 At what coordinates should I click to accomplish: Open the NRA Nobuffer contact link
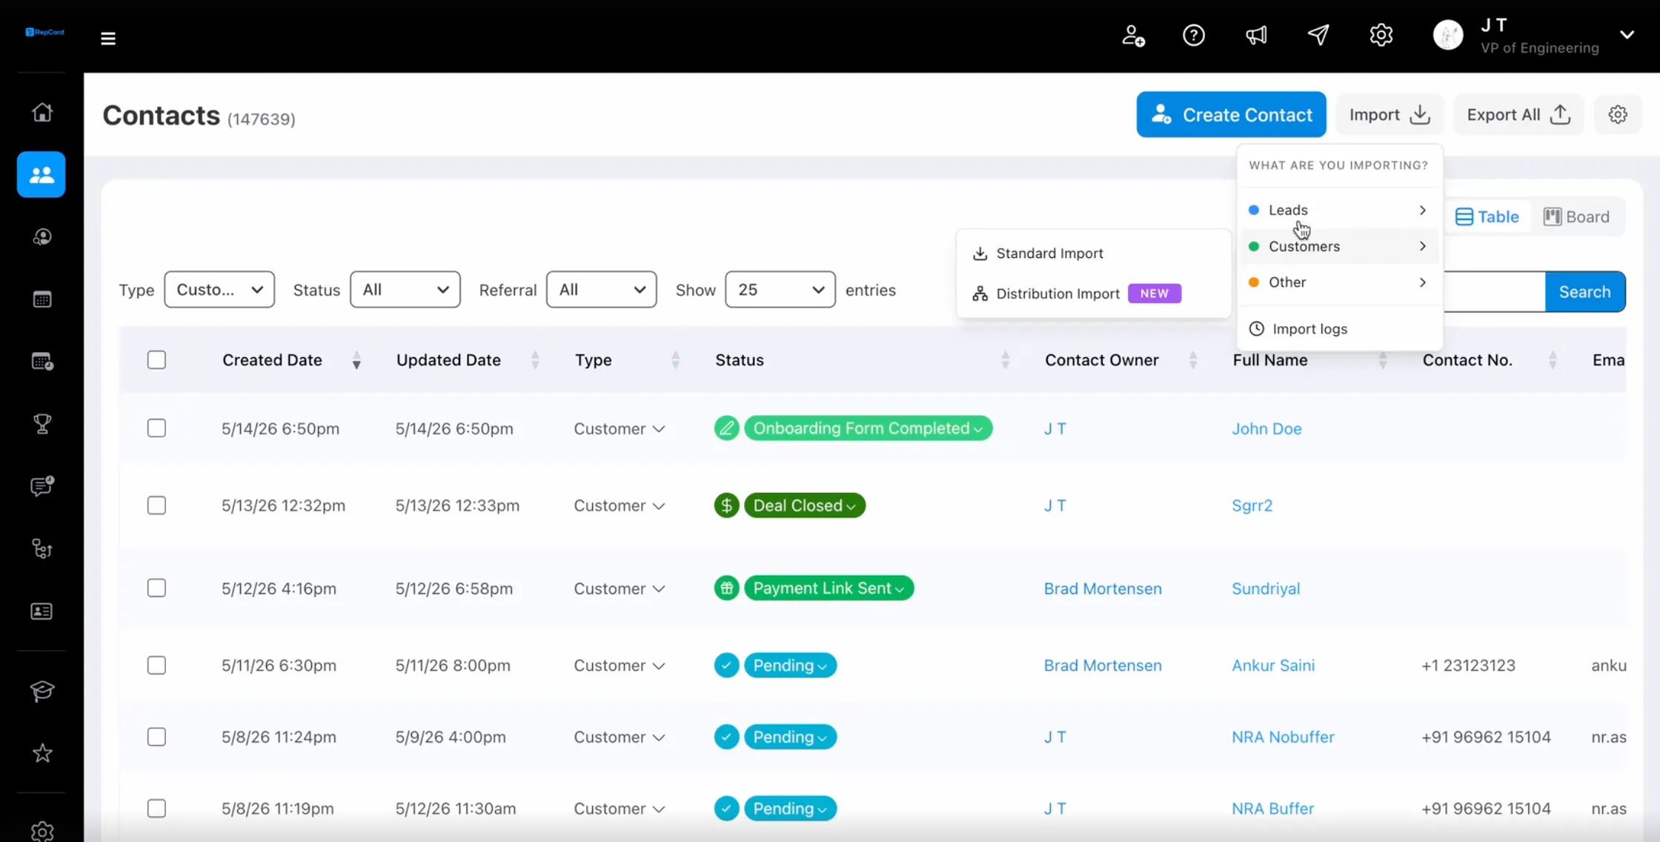pyautogui.click(x=1283, y=737)
